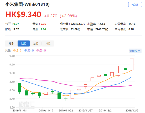Click the 均线 moving average legend label
145x113 pixels.
8,51
